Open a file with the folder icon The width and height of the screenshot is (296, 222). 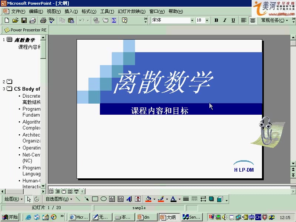[x=15, y=20]
